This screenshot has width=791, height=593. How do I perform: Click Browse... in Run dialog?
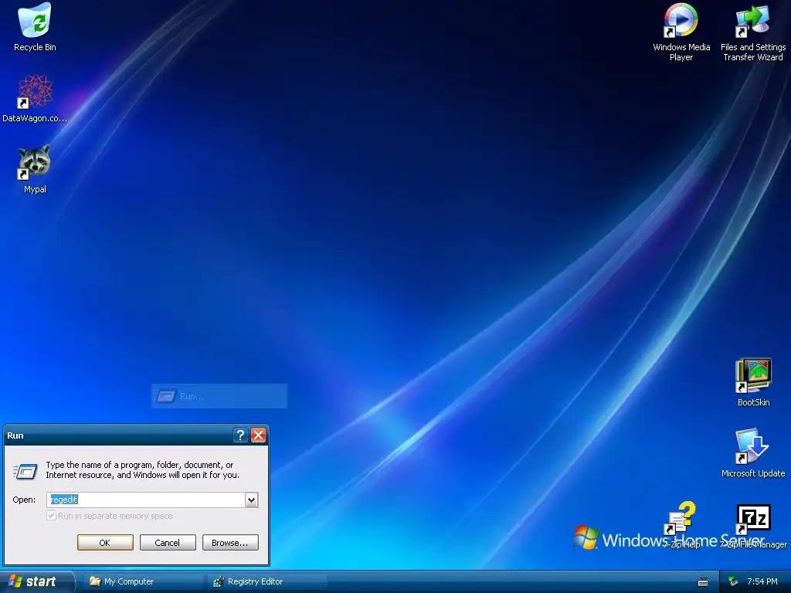[x=230, y=543]
